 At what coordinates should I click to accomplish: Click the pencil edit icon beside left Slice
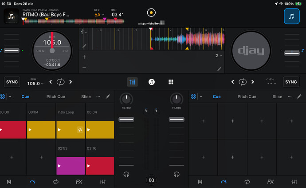[108, 96]
